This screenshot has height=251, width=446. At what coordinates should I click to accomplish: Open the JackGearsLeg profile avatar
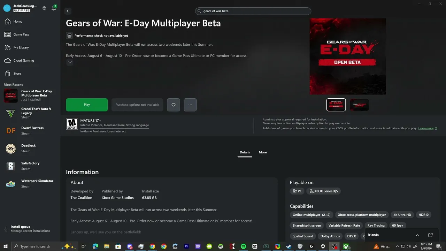tap(7, 8)
